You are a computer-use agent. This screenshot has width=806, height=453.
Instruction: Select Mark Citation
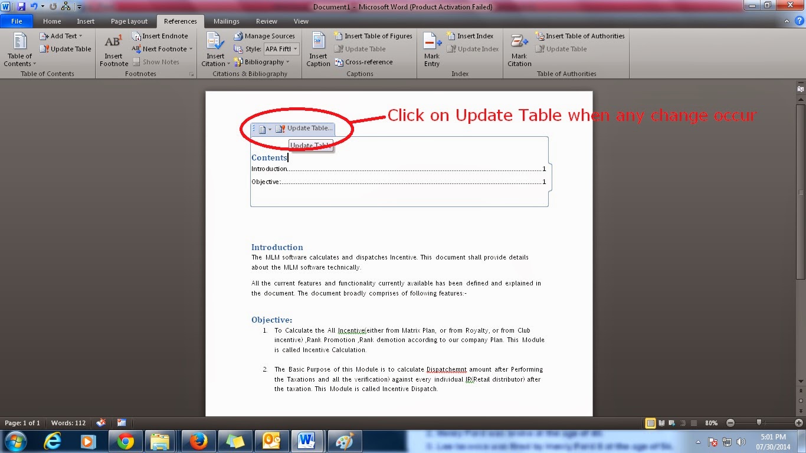(519, 50)
